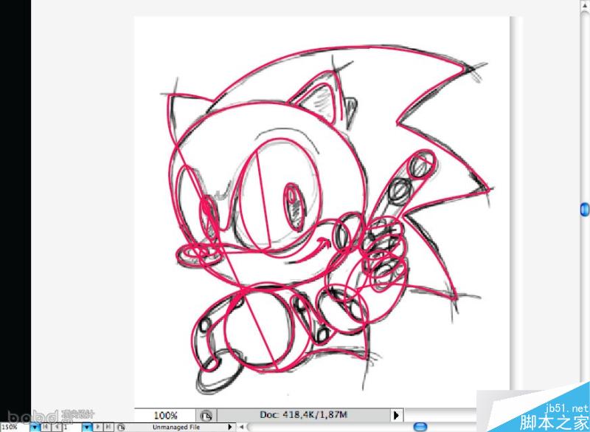The image size is (590, 432).
Task: Click the Unmanaged File status text
Action: tap(176, 427)
